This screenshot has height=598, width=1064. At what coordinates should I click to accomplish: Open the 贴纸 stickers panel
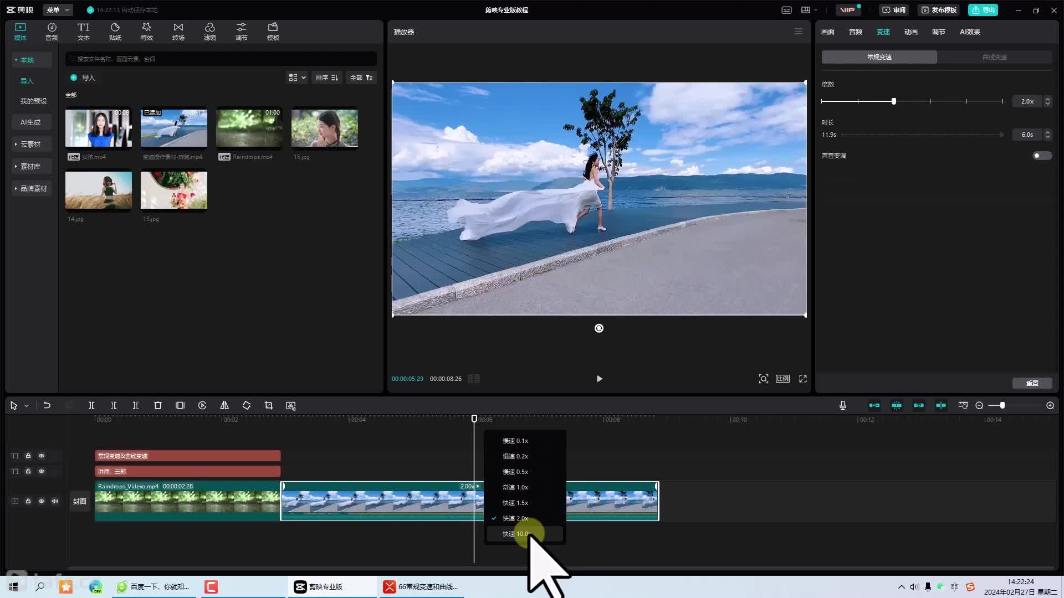pyautogui.click(x=115, y=32)
